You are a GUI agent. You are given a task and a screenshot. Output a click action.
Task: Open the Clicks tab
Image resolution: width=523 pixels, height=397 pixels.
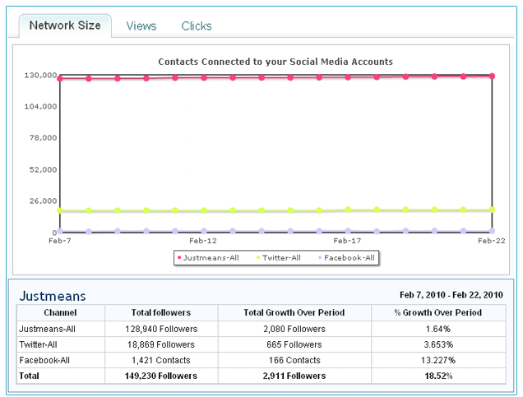197,26
